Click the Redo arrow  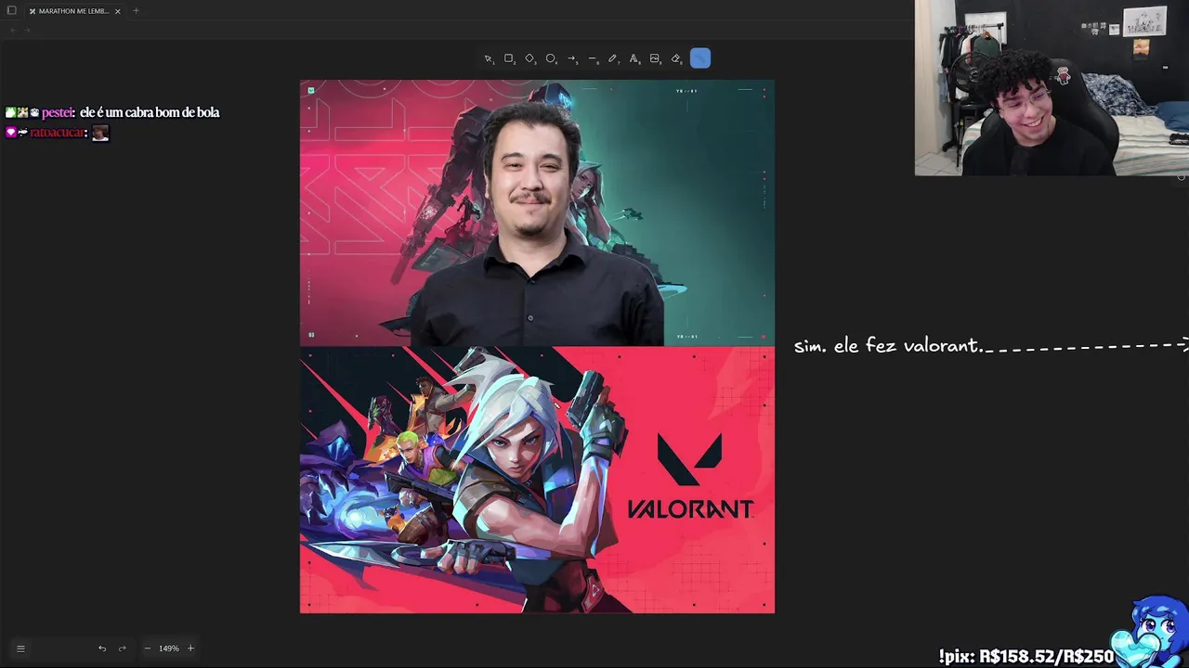122,649
